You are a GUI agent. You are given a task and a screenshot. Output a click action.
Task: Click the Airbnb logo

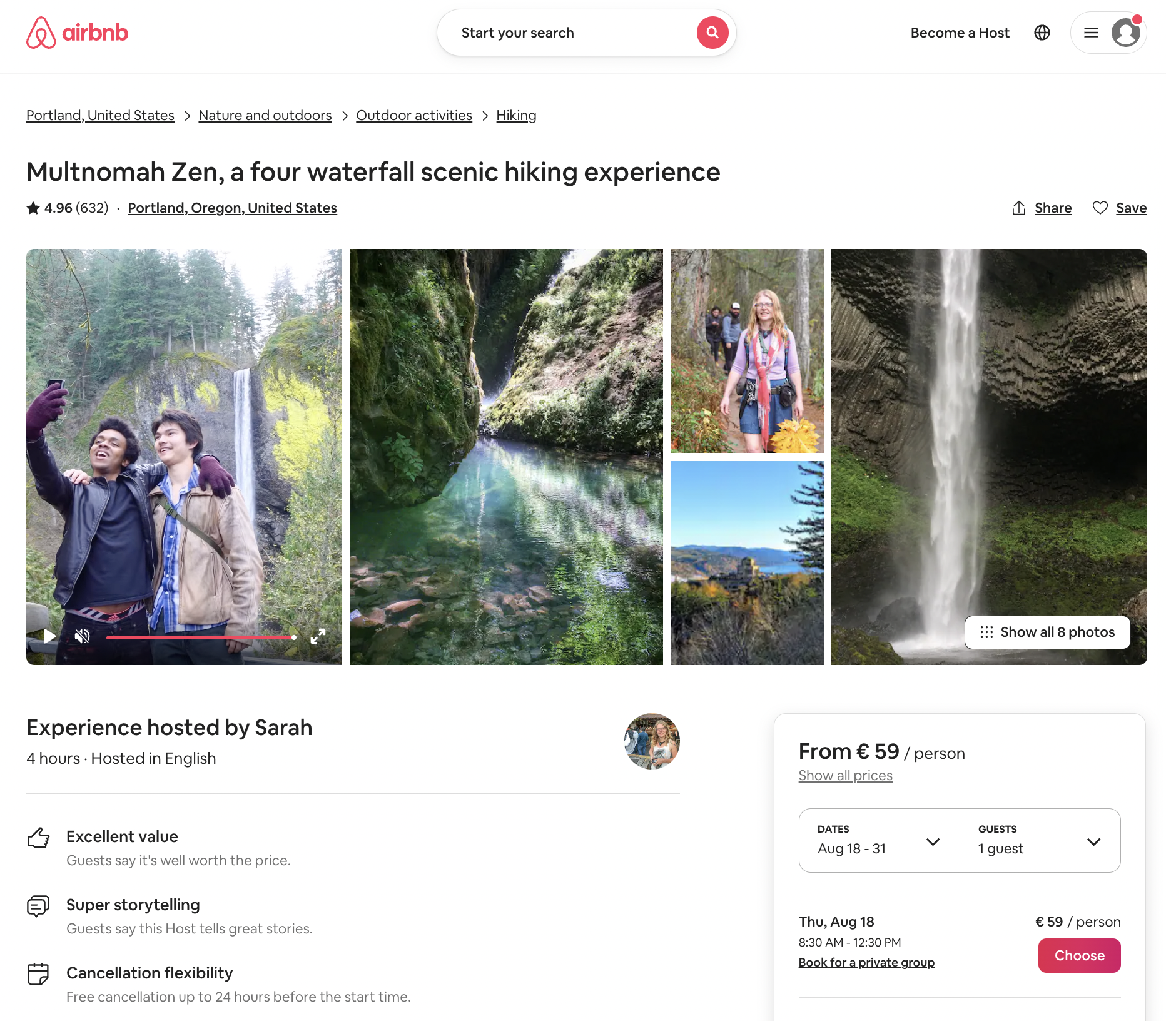[77, 33]
